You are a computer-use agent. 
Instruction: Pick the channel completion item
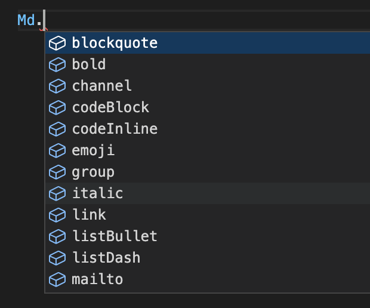[x=101, y=86]
